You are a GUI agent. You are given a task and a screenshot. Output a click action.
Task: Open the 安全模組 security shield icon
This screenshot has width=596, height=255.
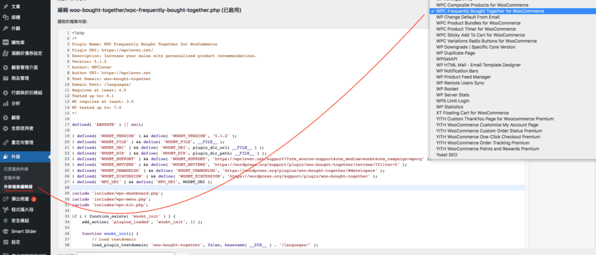click(x=5, y=221)
